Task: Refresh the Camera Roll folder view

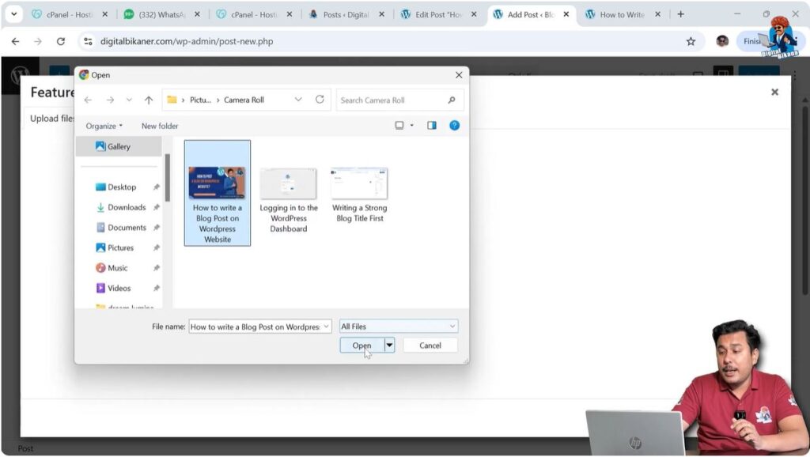Action: (320, 100)
